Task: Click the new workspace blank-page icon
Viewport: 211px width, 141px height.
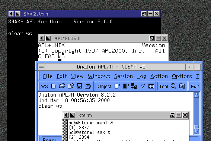Action: pos(54,86)
